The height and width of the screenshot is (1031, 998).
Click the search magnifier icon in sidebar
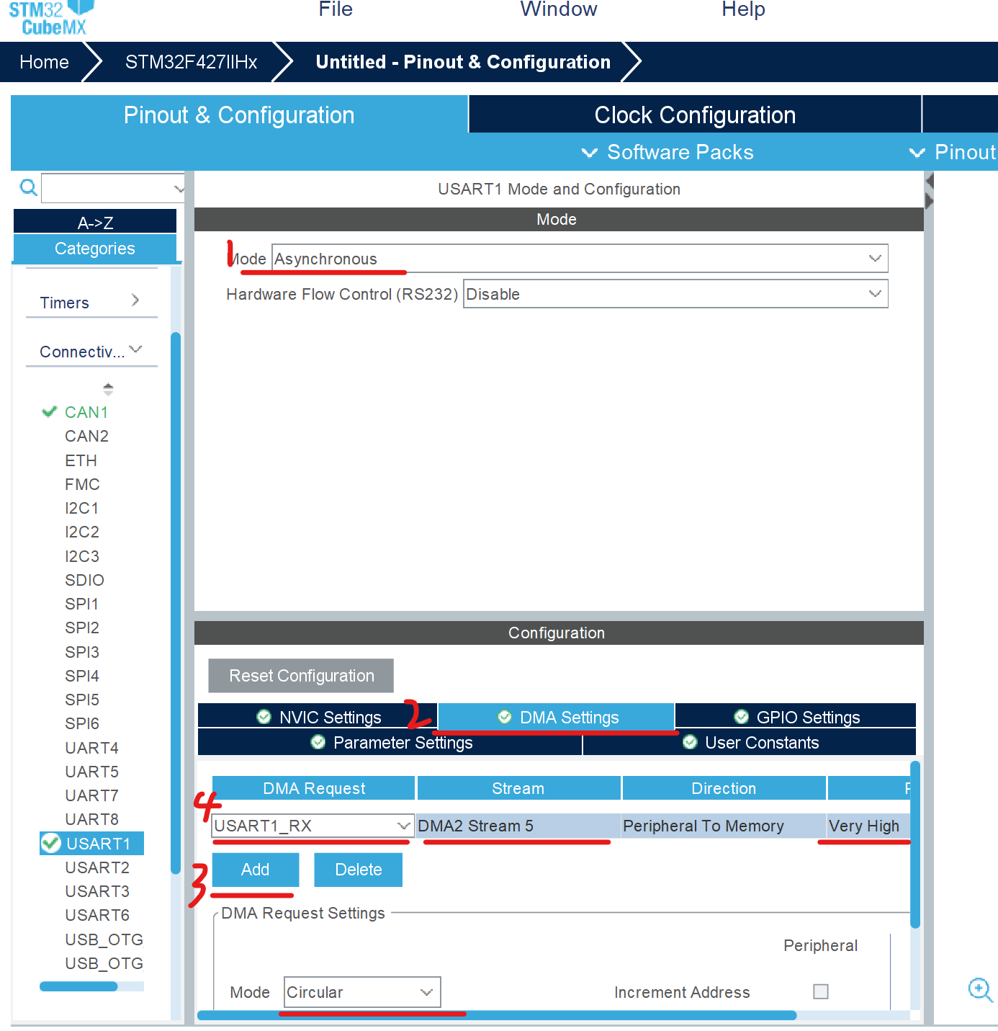pyautogui.click(x=28, y=188)
